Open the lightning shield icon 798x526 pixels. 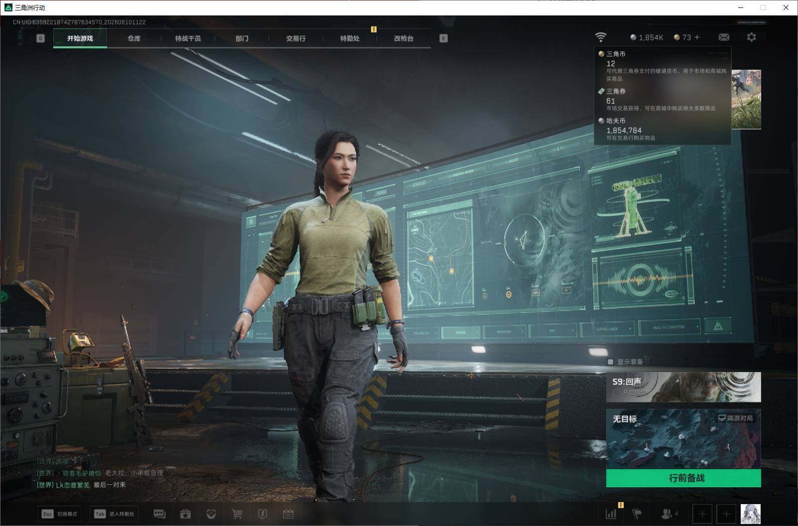263,514
